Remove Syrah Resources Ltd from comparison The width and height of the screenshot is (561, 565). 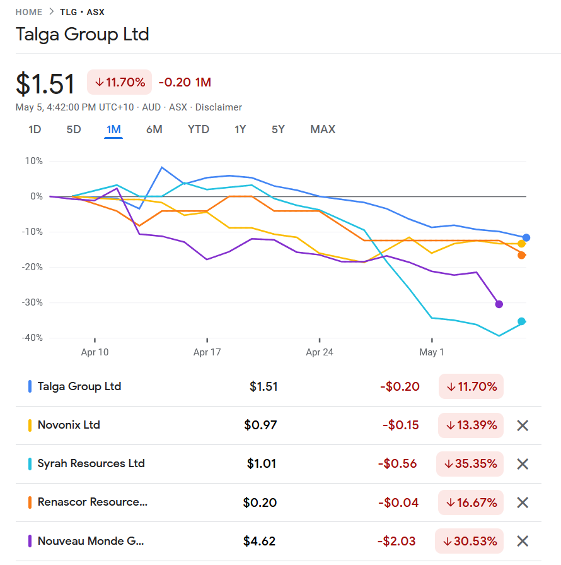(522, 464)
